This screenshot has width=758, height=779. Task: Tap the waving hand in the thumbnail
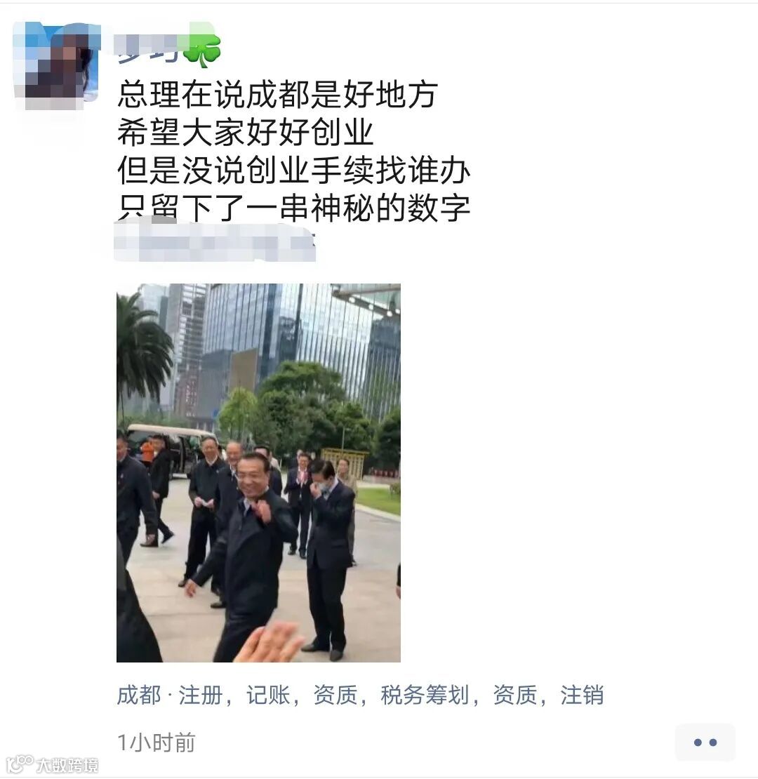(x=269, y=642)
